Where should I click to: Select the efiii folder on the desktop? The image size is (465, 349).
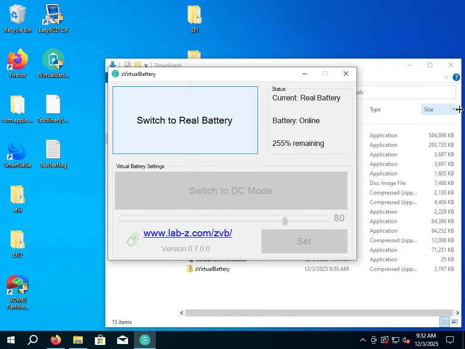pos(18,199)
